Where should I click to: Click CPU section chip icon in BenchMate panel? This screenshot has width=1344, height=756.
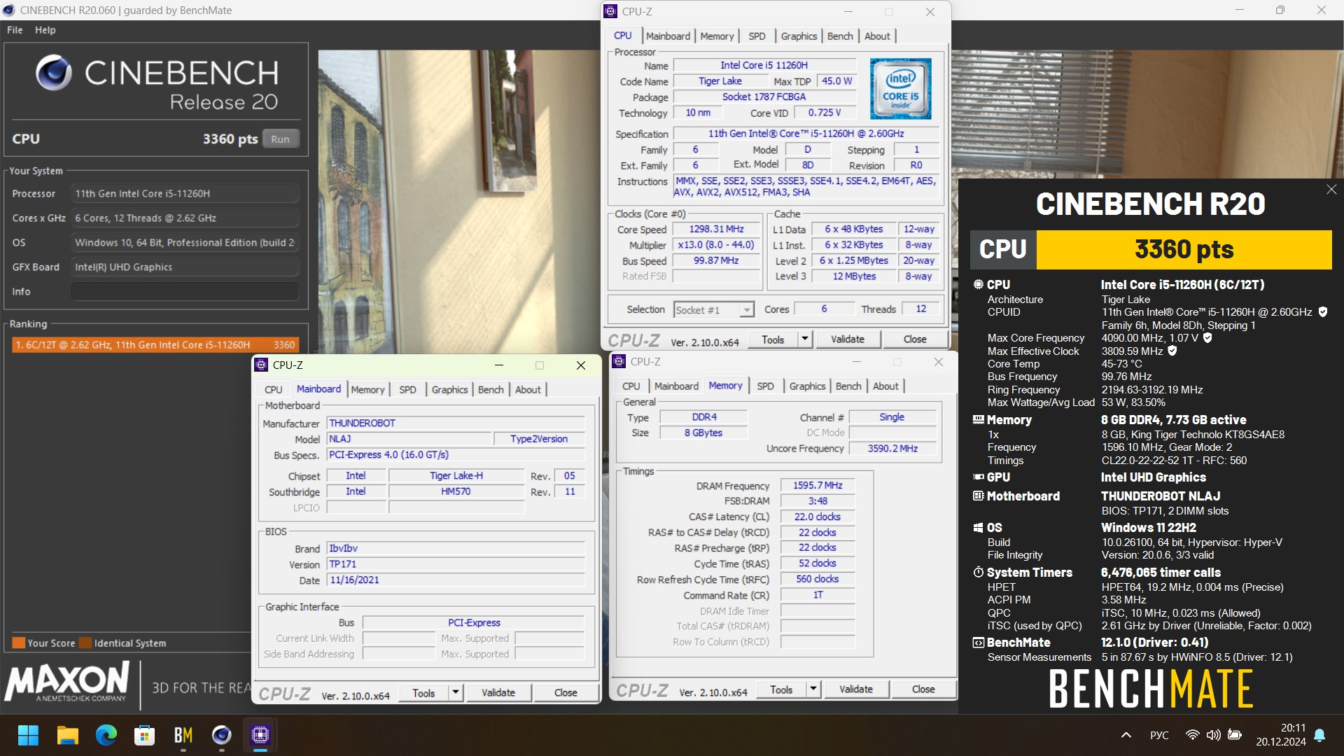pos(978,285)
